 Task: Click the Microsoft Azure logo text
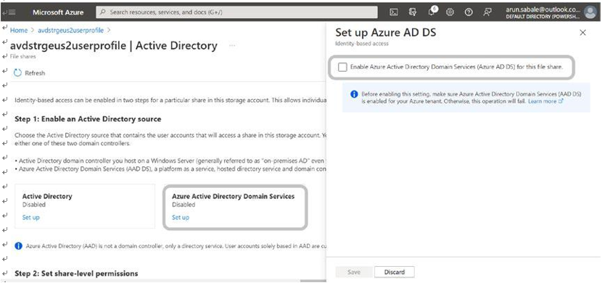[58, 12]
